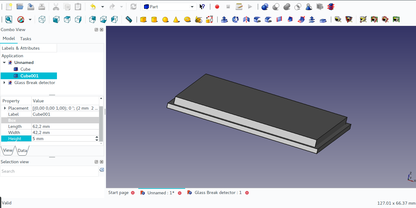Screen dimensions: 416x208
Task: Collapse the Unnamed document node
Action: tap(4, 62)
